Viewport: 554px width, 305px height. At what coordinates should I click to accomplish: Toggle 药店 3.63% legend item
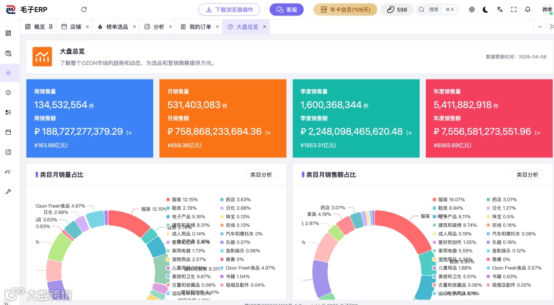(235, 199)
